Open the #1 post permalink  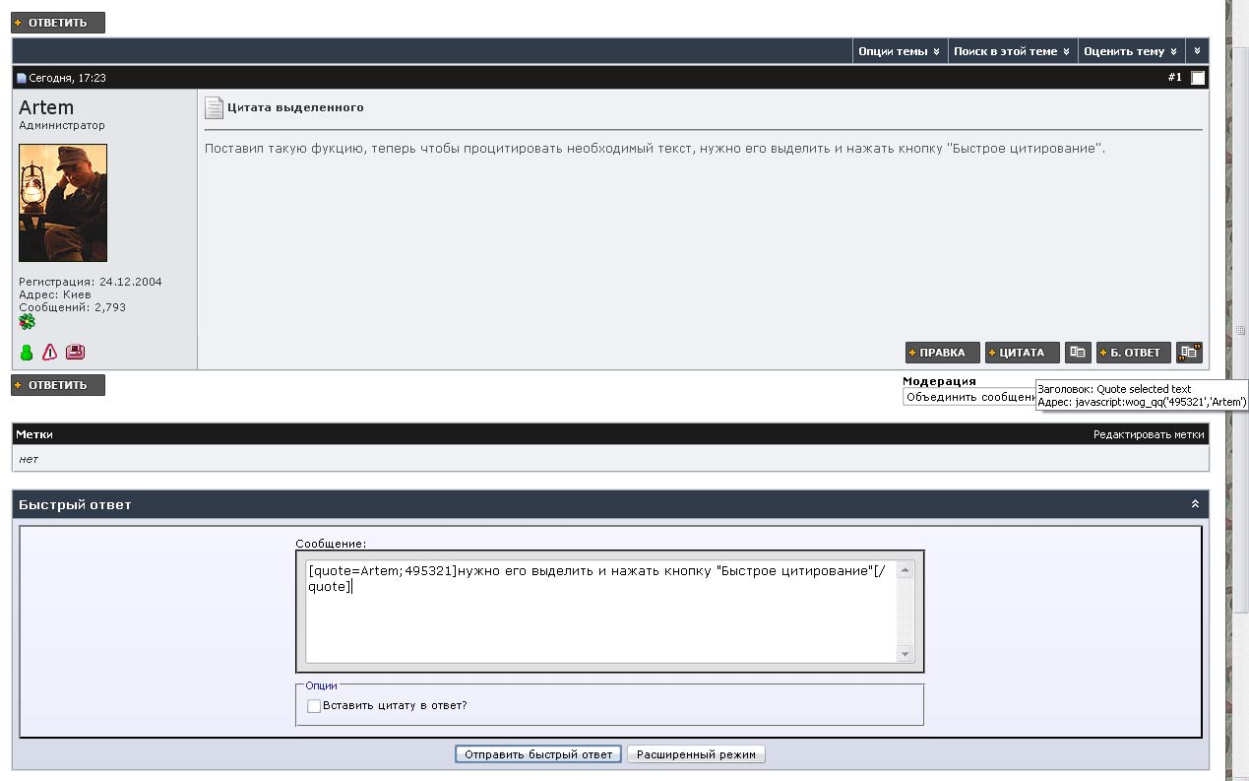1174,77
